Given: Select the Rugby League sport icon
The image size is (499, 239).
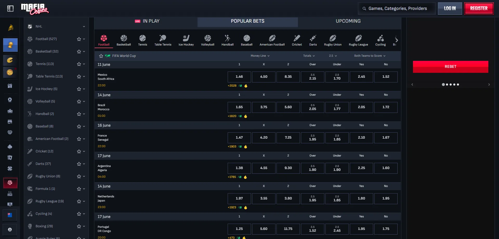Looking at the screenshot, I should click(x=358, y=40).
